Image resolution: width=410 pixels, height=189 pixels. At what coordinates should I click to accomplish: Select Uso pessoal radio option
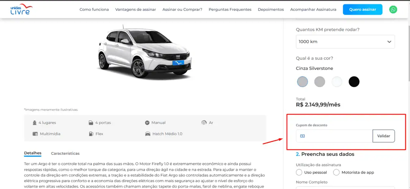pyautogui.click(x=299, y=173)
